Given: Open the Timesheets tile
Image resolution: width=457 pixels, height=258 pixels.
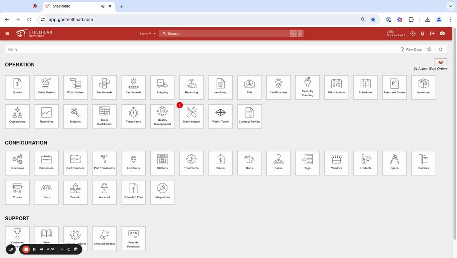Looking at the screenshot, I should coord(134,117).
